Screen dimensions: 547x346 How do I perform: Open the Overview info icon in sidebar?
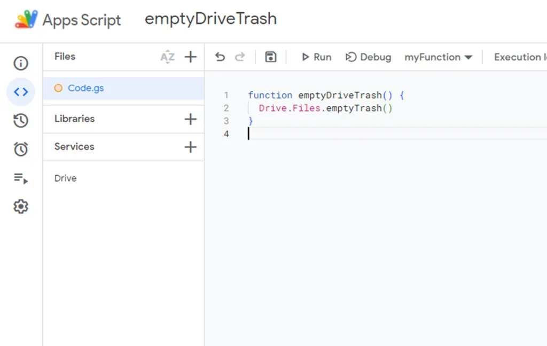pyautogui.click(x=21, y=63)
